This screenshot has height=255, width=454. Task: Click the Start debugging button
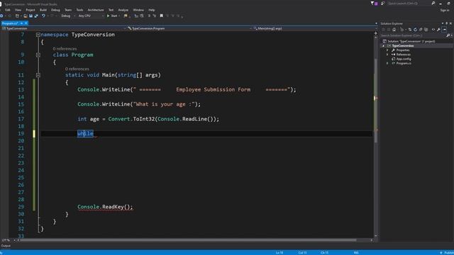pyautogui.click(x=112, y=16)
